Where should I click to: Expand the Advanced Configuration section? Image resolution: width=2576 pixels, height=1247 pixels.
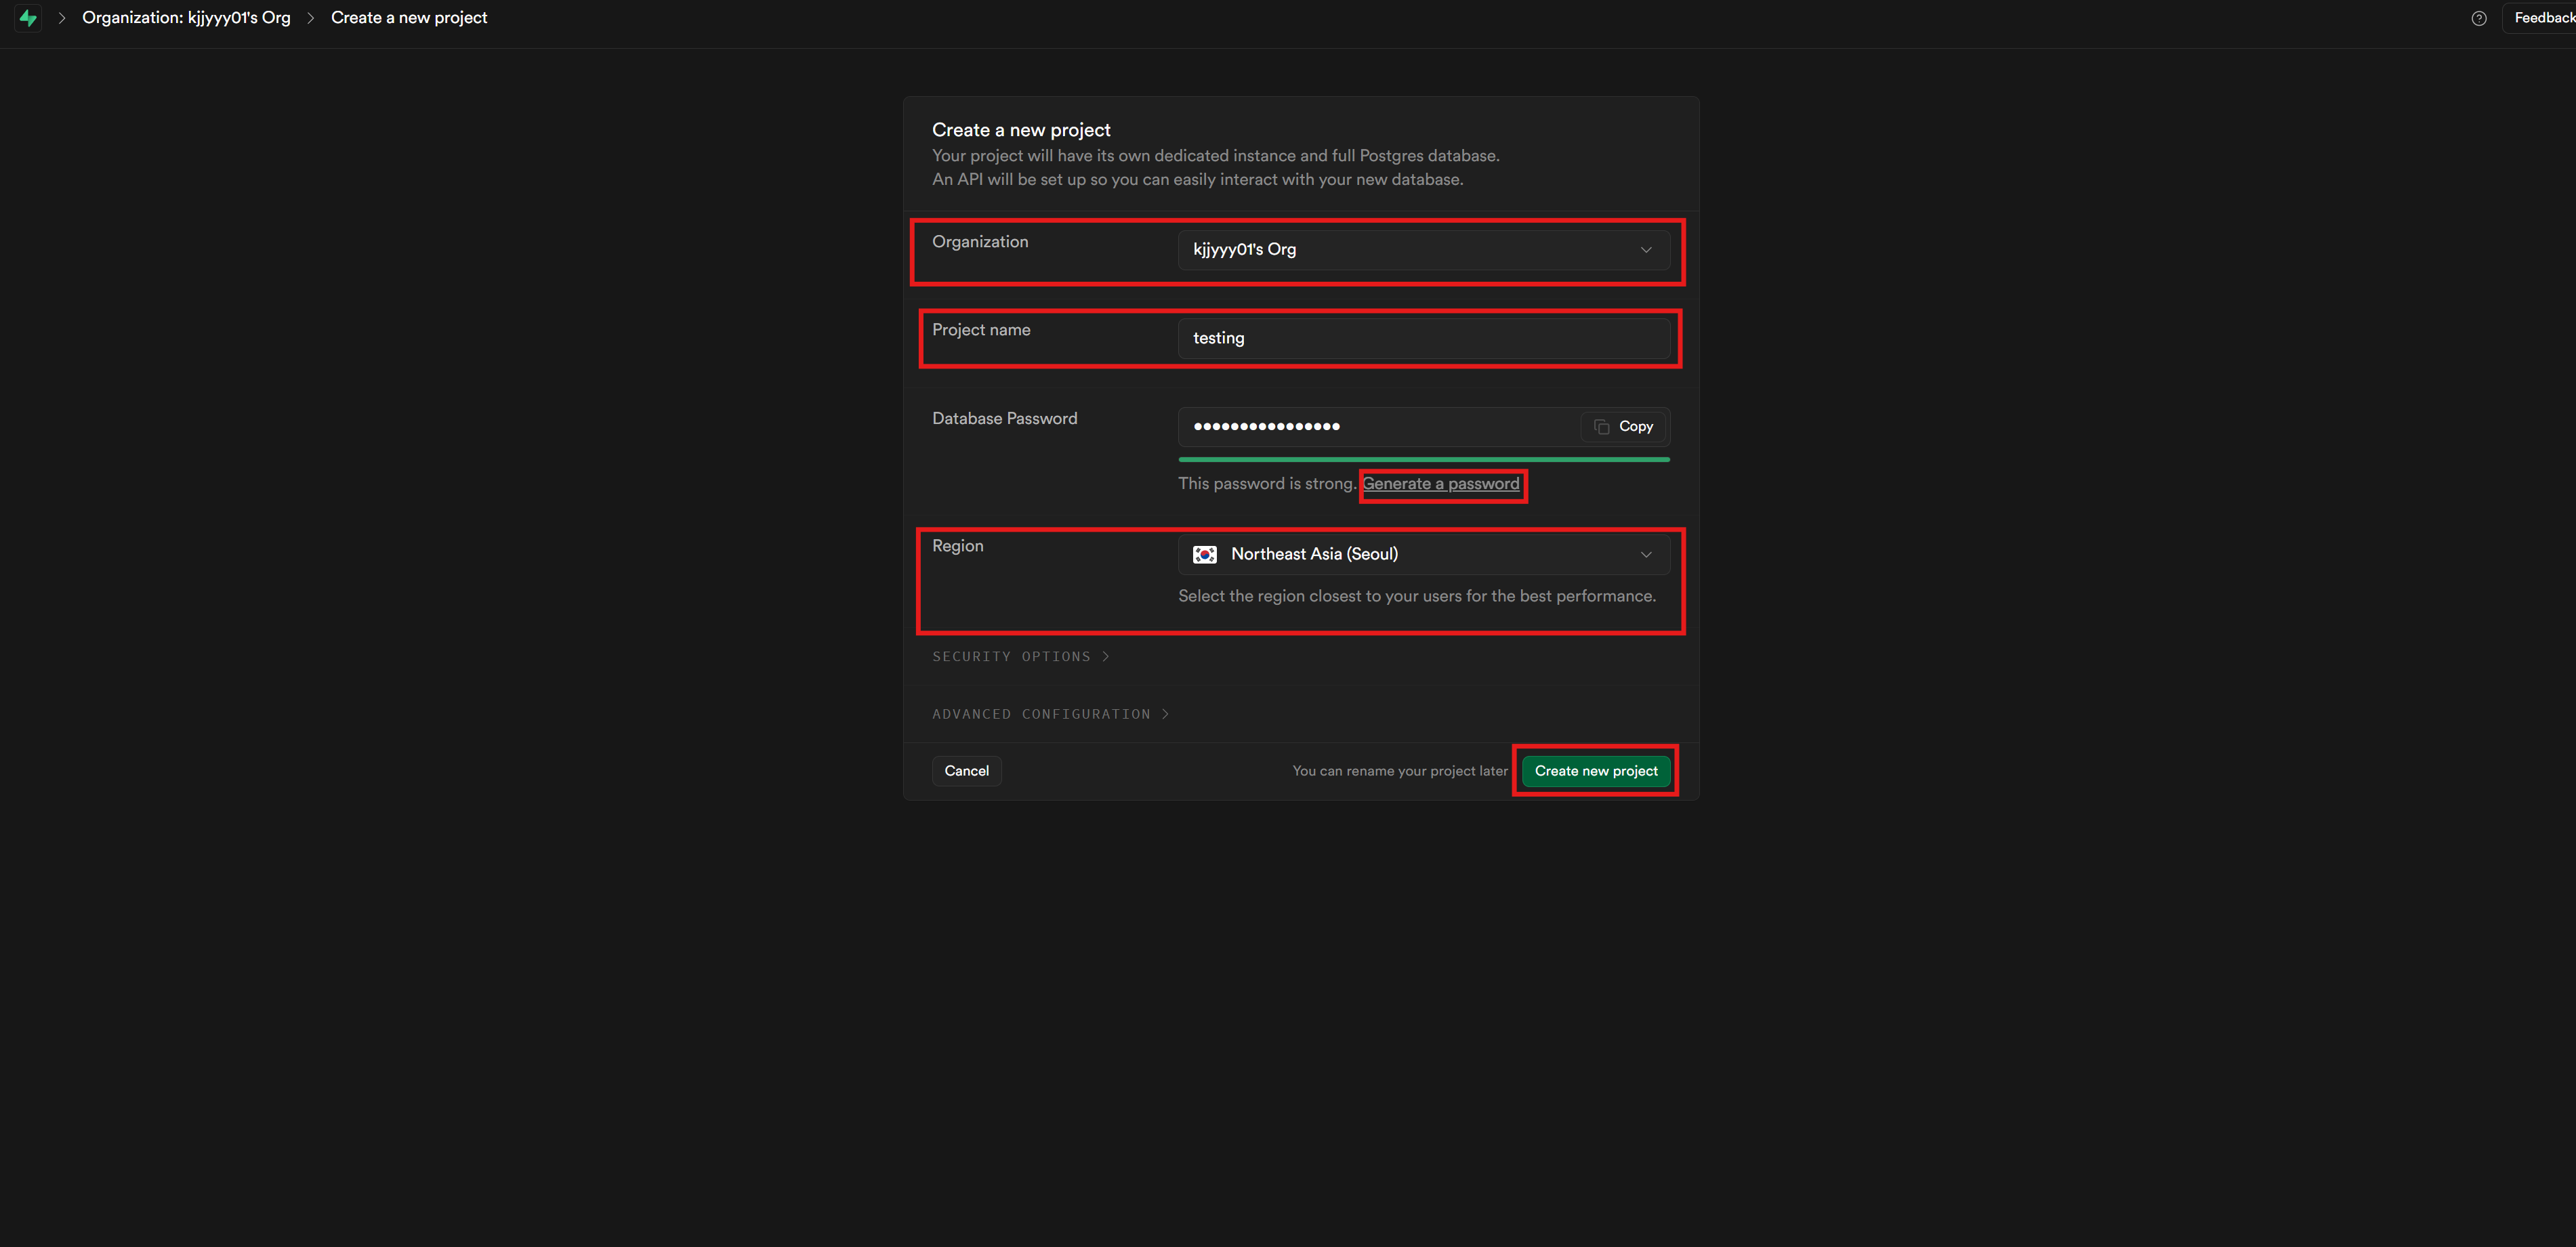click(x=1050, y=714)
